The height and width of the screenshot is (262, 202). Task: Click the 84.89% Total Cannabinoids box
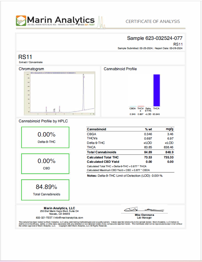click(x=46, y=190)
